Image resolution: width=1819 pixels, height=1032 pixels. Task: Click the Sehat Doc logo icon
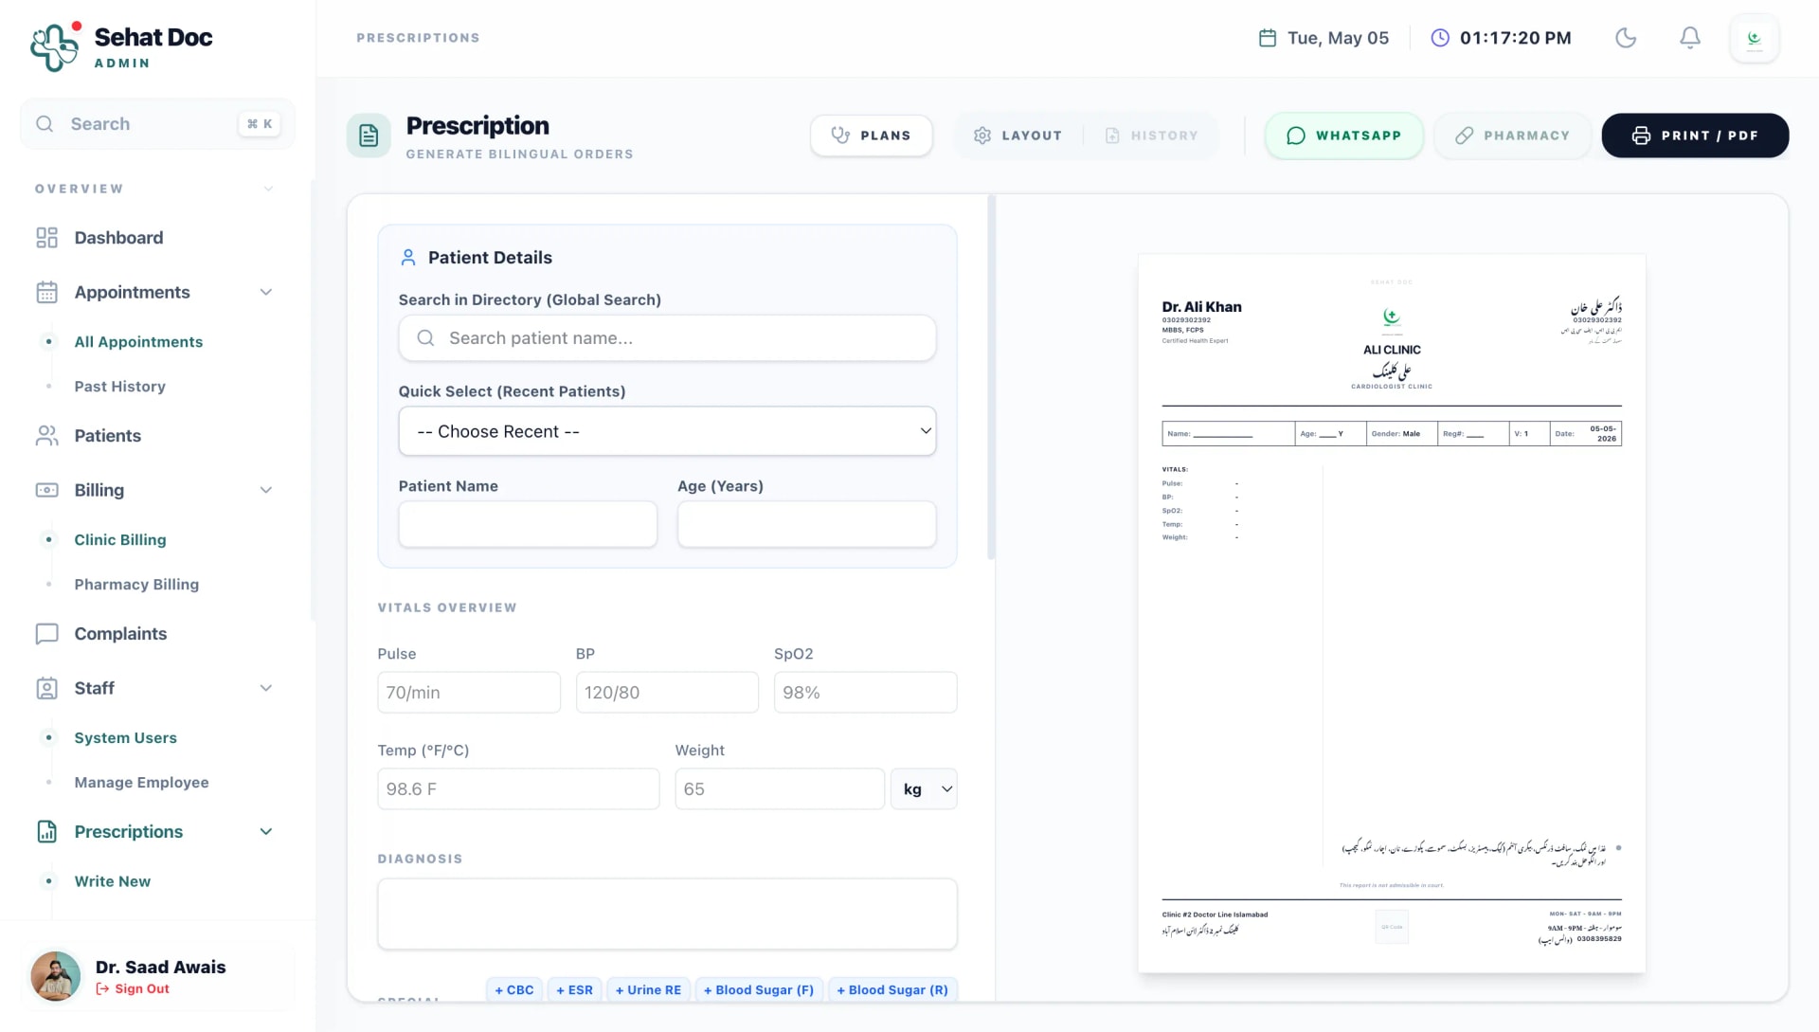click(x=56, y=46)
